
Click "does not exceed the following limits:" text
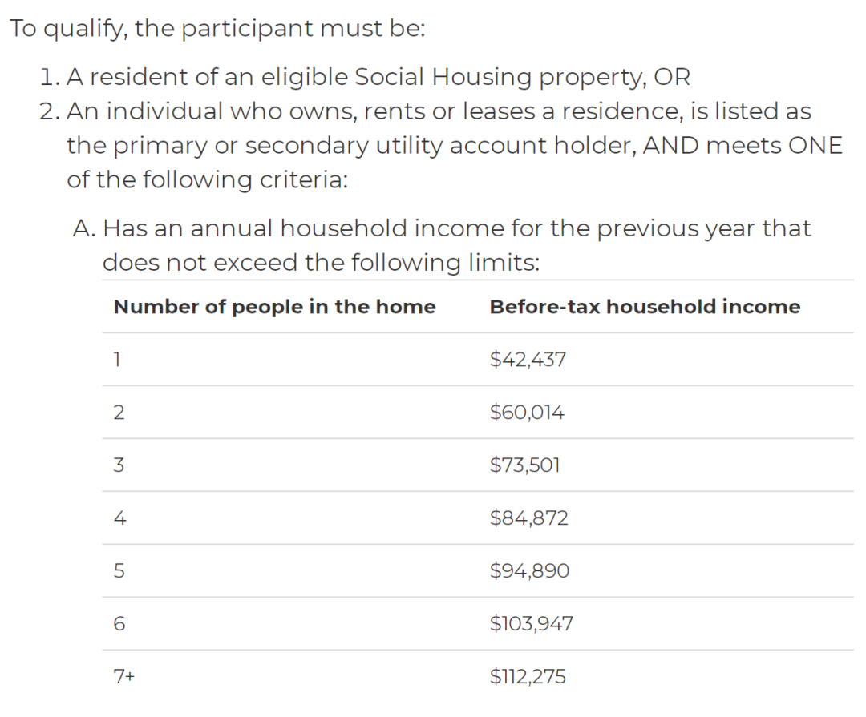pyautogui.click(x=321, y=262)
